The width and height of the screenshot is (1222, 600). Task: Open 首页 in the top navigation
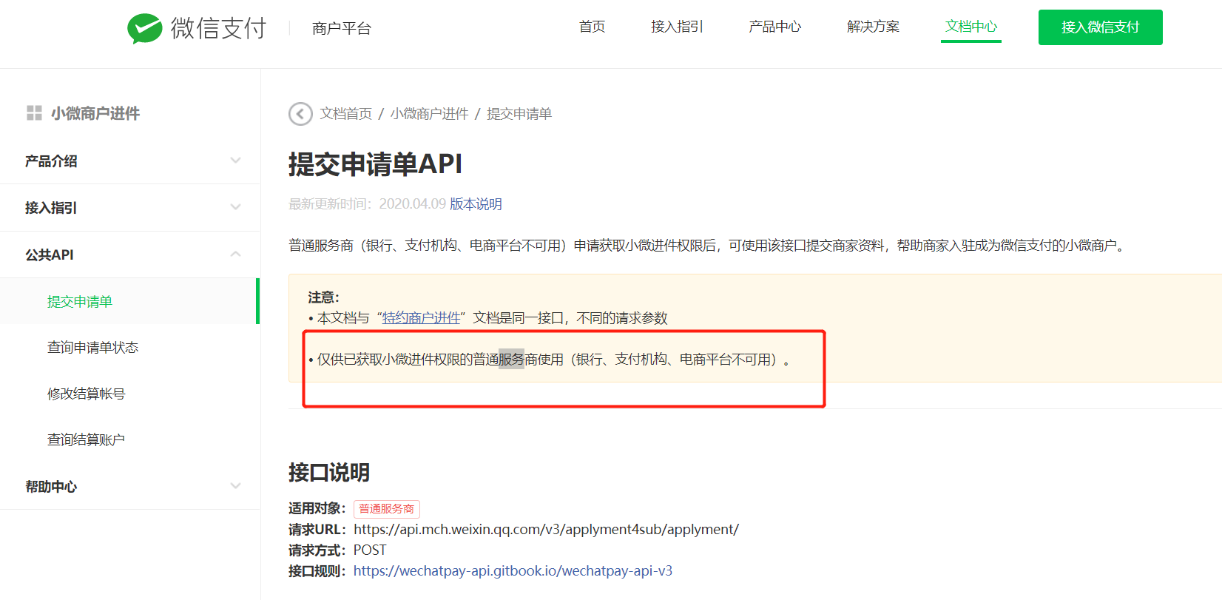pos(592,27)
